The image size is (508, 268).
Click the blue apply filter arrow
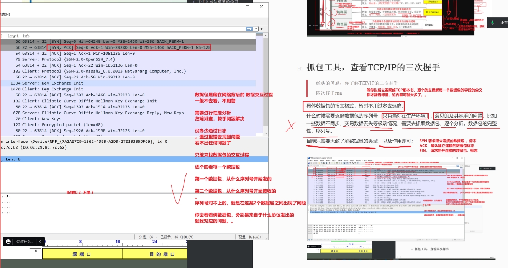[249, 29]
